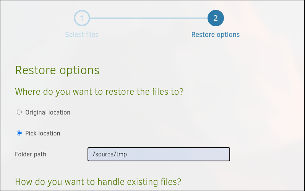Click the large "Restore options" page heading
This screenshot has width=305, height=191.
point(57,70)
